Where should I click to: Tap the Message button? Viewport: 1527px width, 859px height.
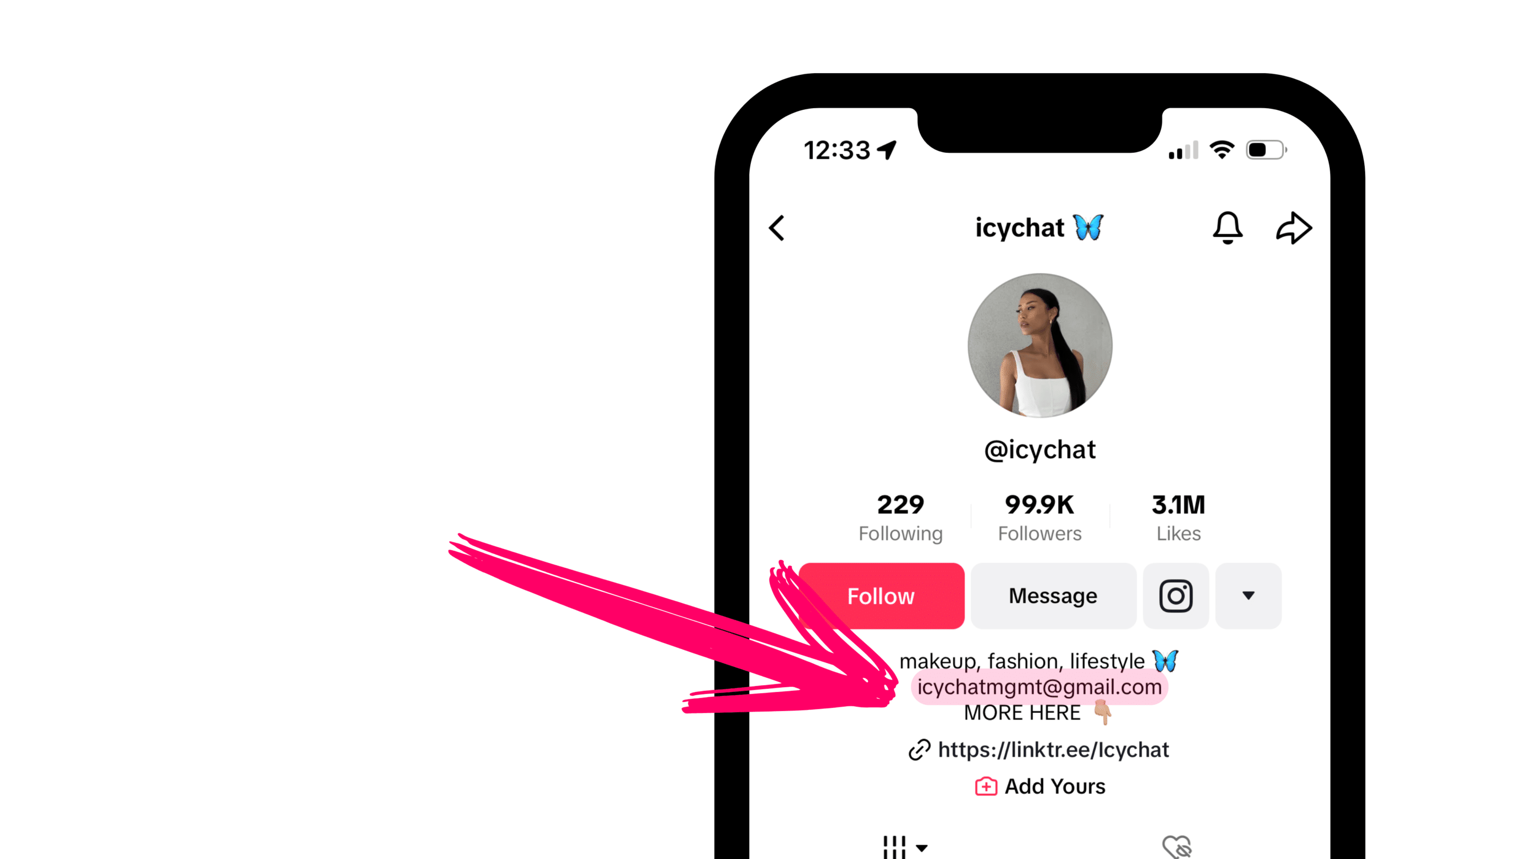[1052, 596]
